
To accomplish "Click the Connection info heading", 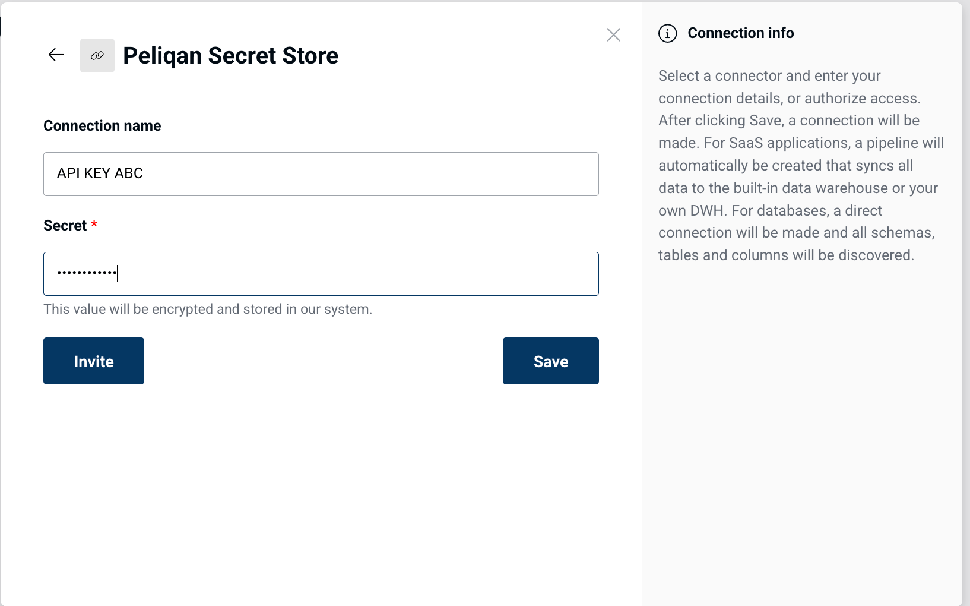I will (741, 33).
